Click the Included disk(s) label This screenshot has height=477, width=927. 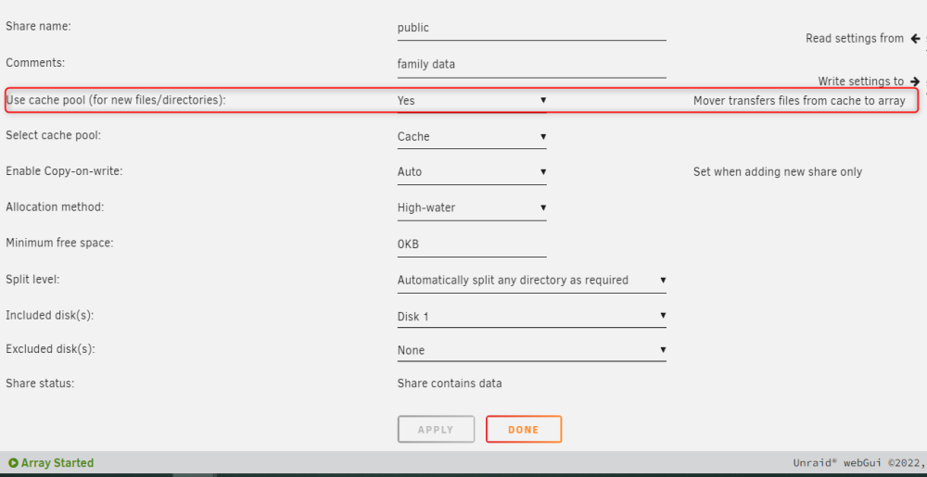pyautogui.click(x=50, y=315)
